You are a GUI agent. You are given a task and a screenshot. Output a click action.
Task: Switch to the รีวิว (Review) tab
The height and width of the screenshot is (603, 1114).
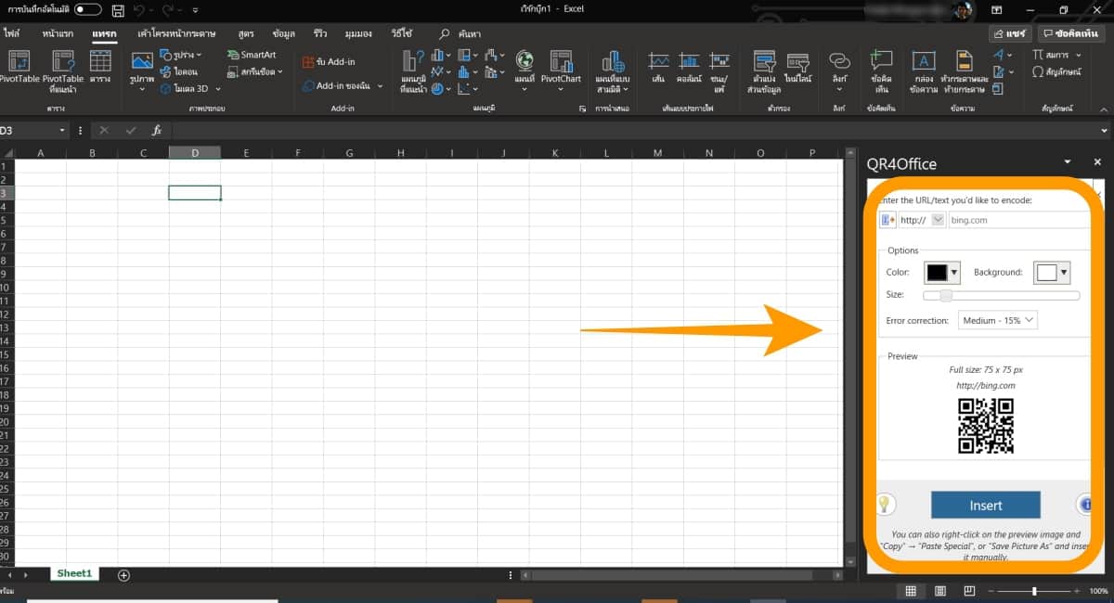[320, 33]
